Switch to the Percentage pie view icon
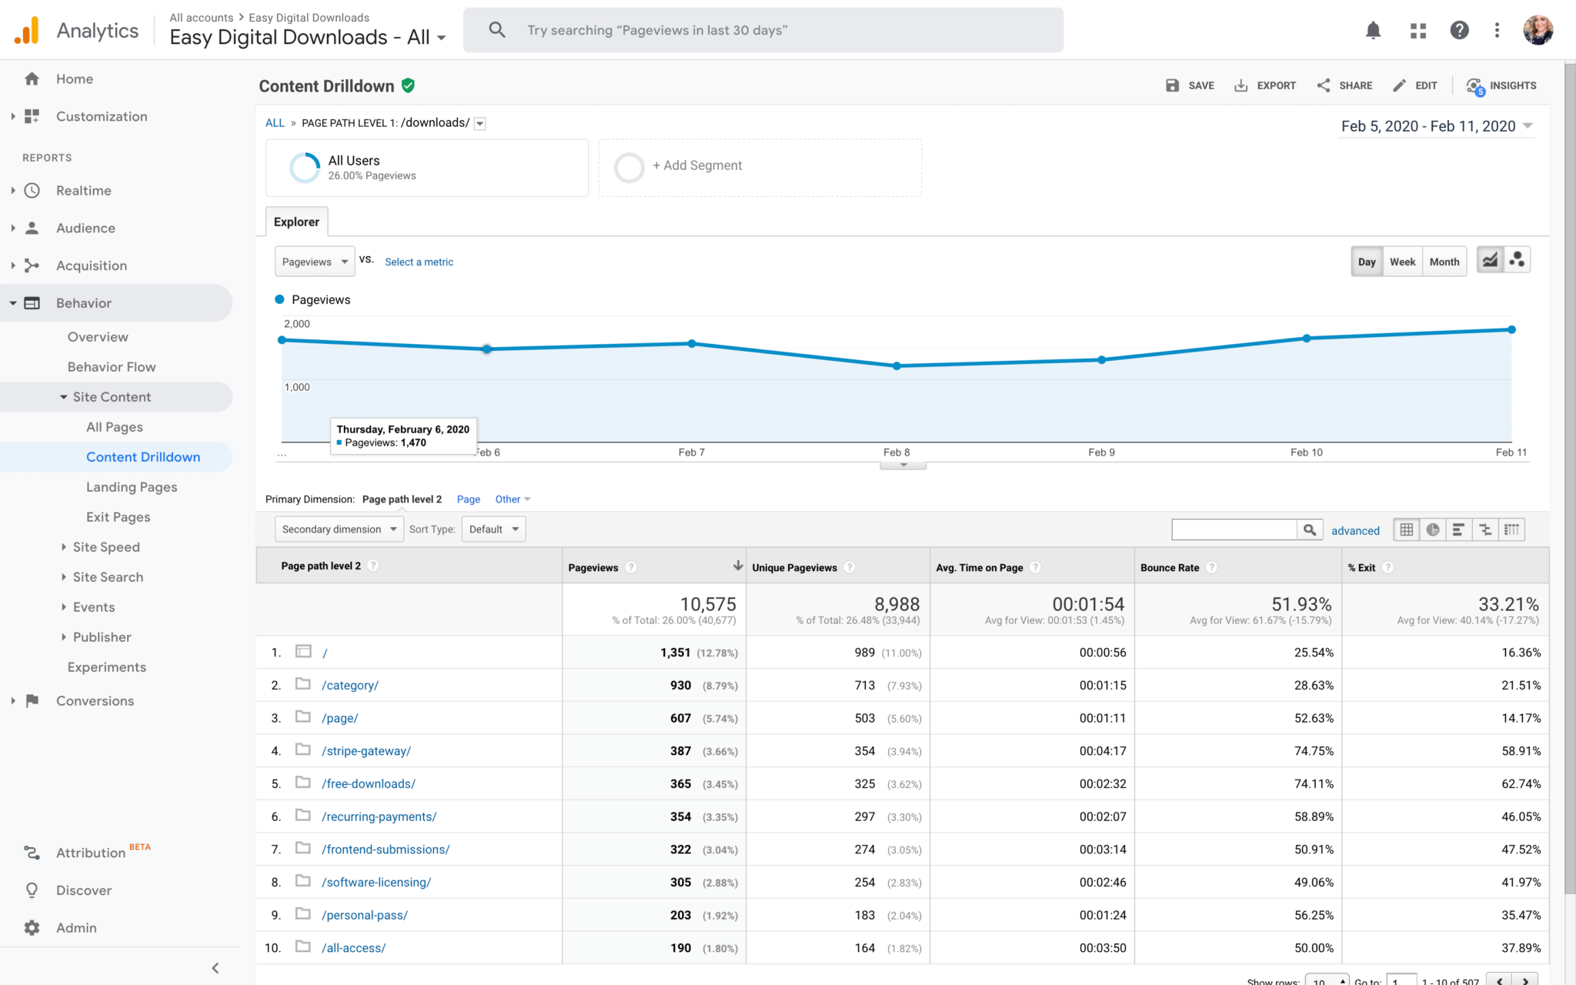1576x985 pixels. [1432, 529]
